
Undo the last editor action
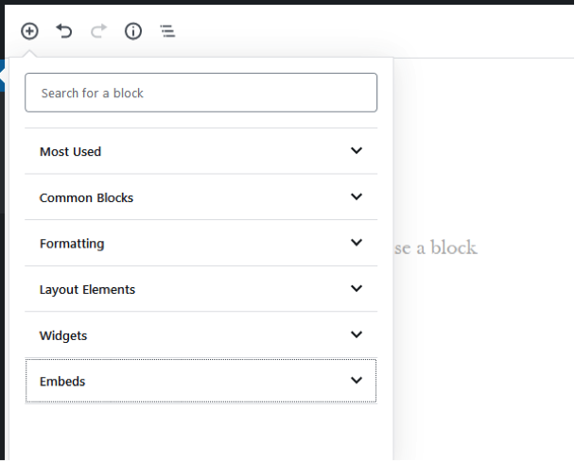click(x=63, y=31)
